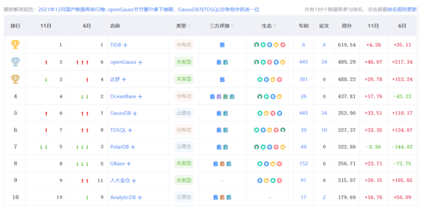The height and width of the screenshot is (206, 421).
Task: Click TiDB's blue clipboard evaluation icon
Action: 222,45
